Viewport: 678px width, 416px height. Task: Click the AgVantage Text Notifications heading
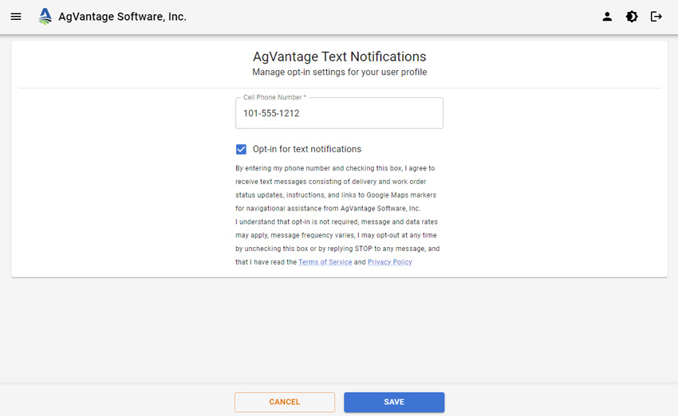340,57
